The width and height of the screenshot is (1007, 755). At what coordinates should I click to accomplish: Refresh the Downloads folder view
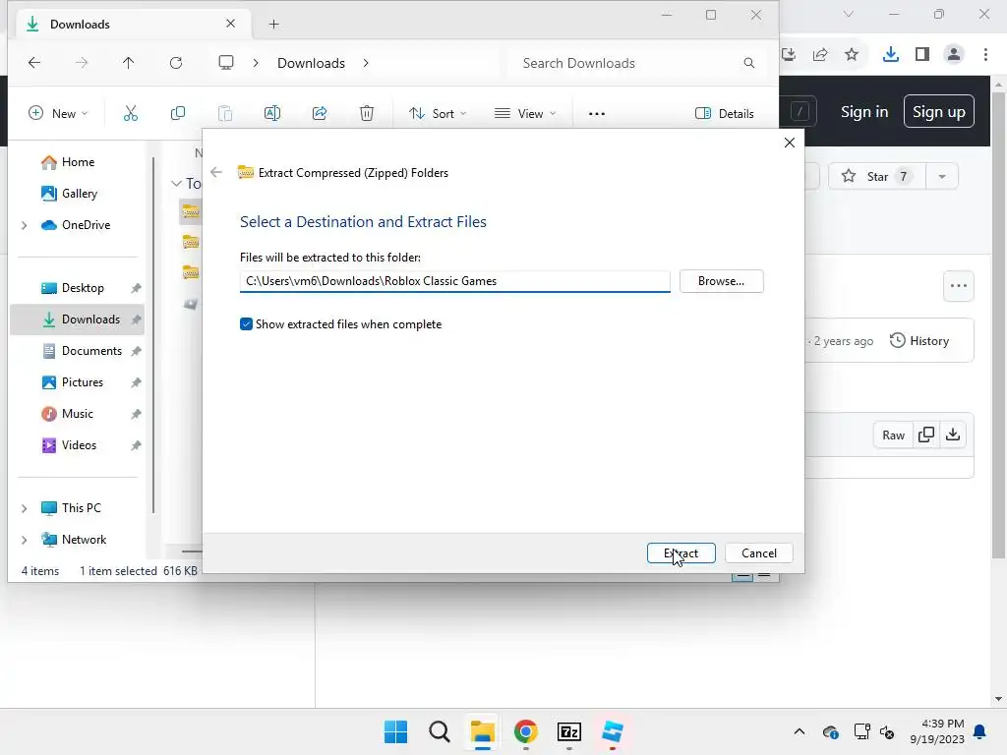(x=176, y=63)
